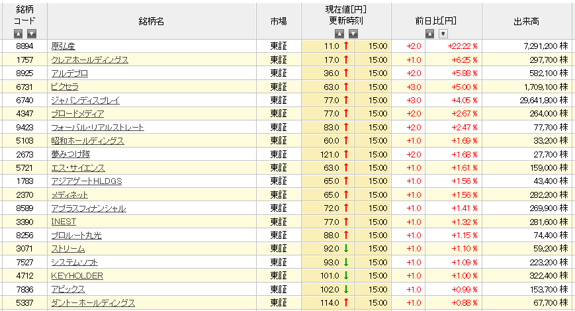
Task: Open the アジアゲートHLDGS stock link
Action: coord(87,181)
